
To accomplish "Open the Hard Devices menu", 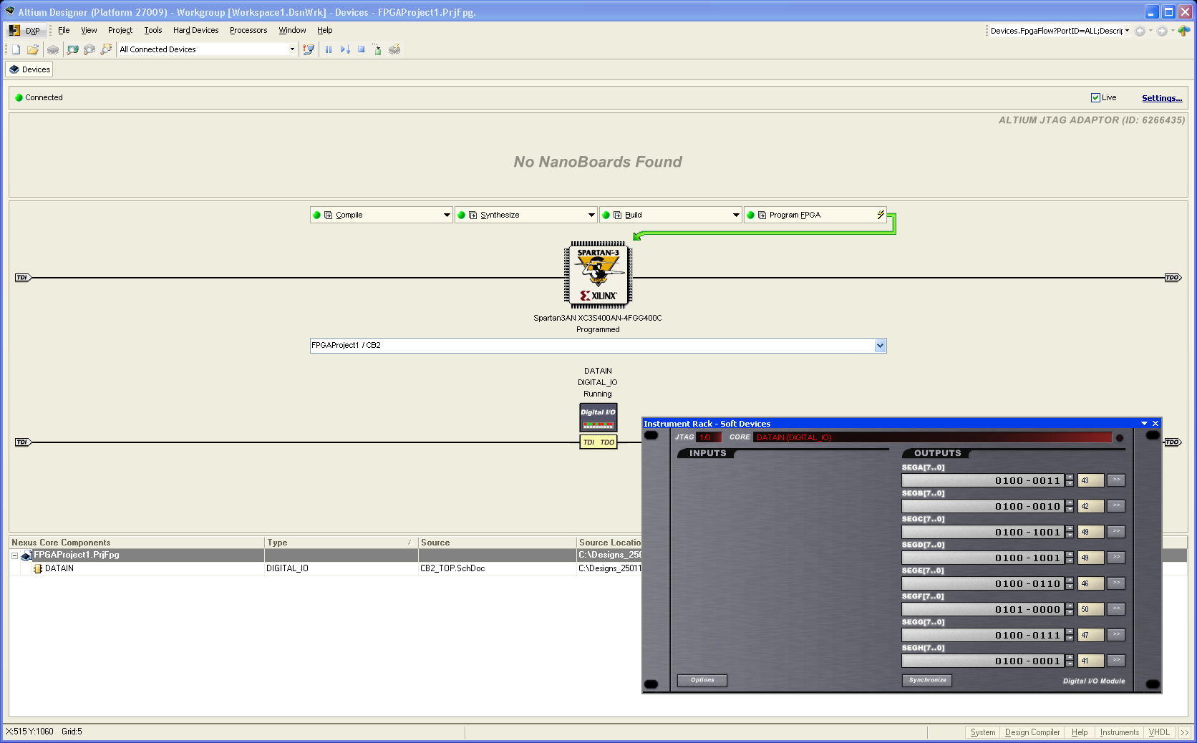I will (x=195, y=30).
